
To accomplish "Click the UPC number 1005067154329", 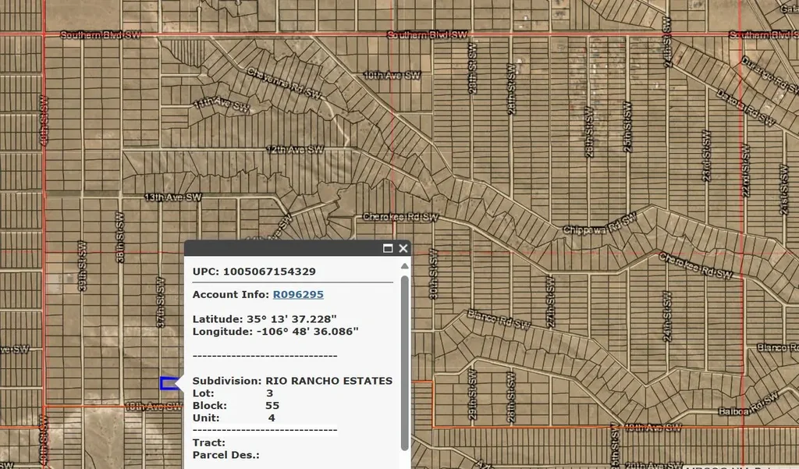I will pyautogui.click(x=269, y=272).
